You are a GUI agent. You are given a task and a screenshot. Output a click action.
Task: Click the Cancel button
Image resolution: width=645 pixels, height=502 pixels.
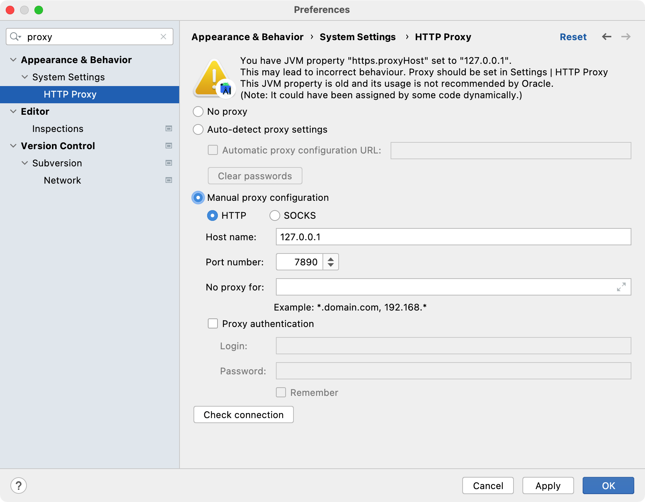(x=488, y=486)
